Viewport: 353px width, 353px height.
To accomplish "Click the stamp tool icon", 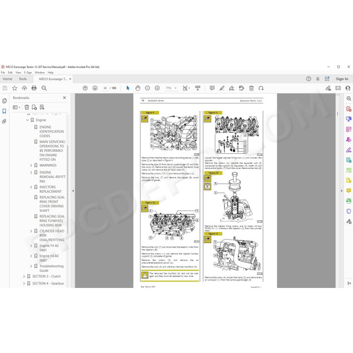I will pyautogui.click(x=242, y=88).
